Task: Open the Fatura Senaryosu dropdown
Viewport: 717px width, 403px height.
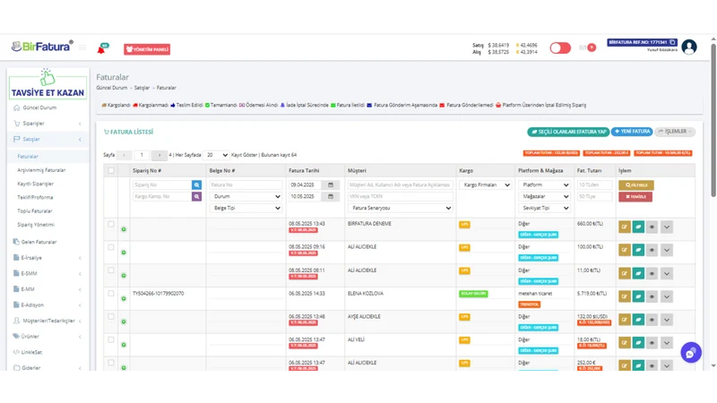Action: tap(400, 208)
